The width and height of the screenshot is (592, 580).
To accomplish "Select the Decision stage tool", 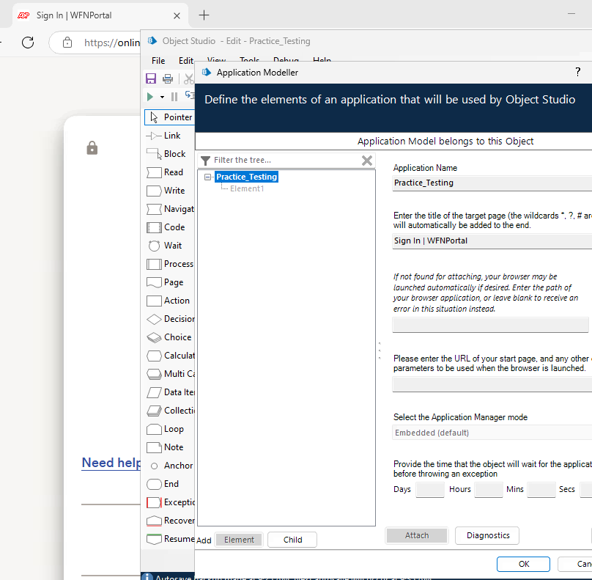I will point(170,319).
